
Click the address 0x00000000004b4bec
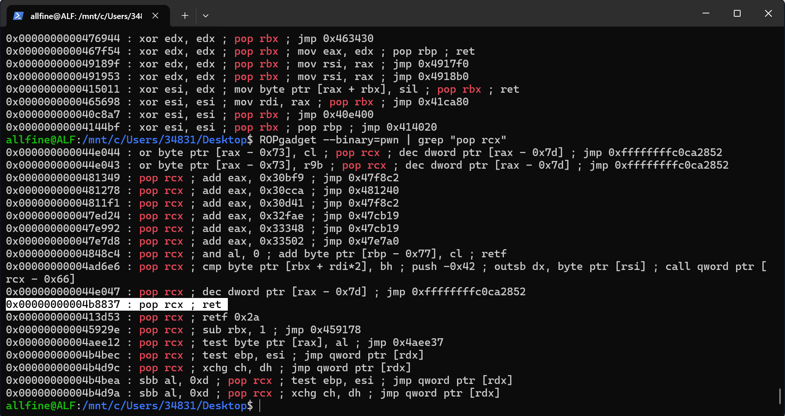63,355
